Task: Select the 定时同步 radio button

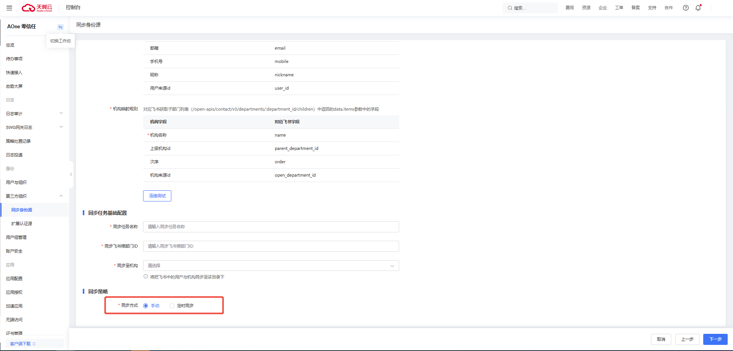Action: [172, 306]
